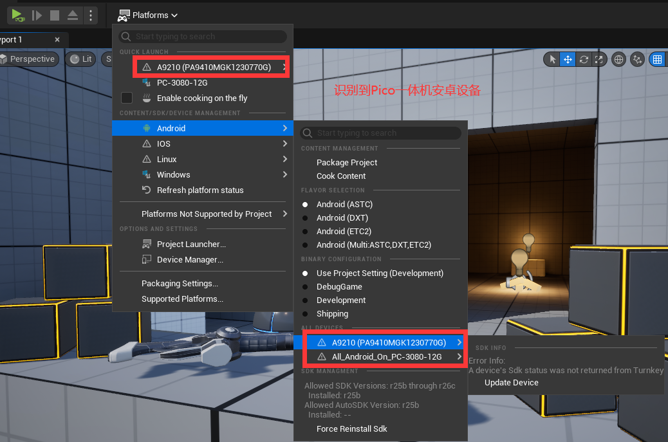Viewport: 668px width, 442px height.
Task: Choose the translate move tool
Action: point(568,59)
